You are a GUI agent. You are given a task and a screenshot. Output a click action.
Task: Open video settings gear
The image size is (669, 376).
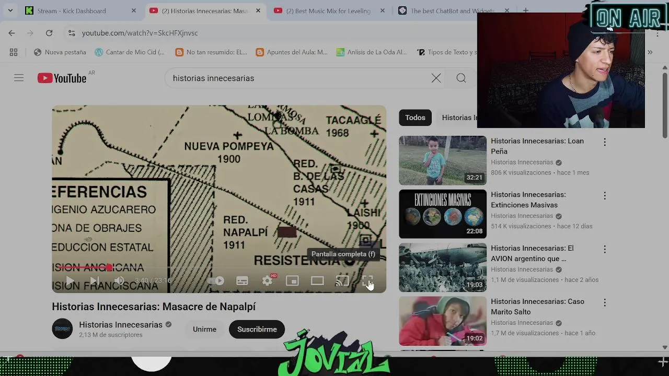(267, 281)
